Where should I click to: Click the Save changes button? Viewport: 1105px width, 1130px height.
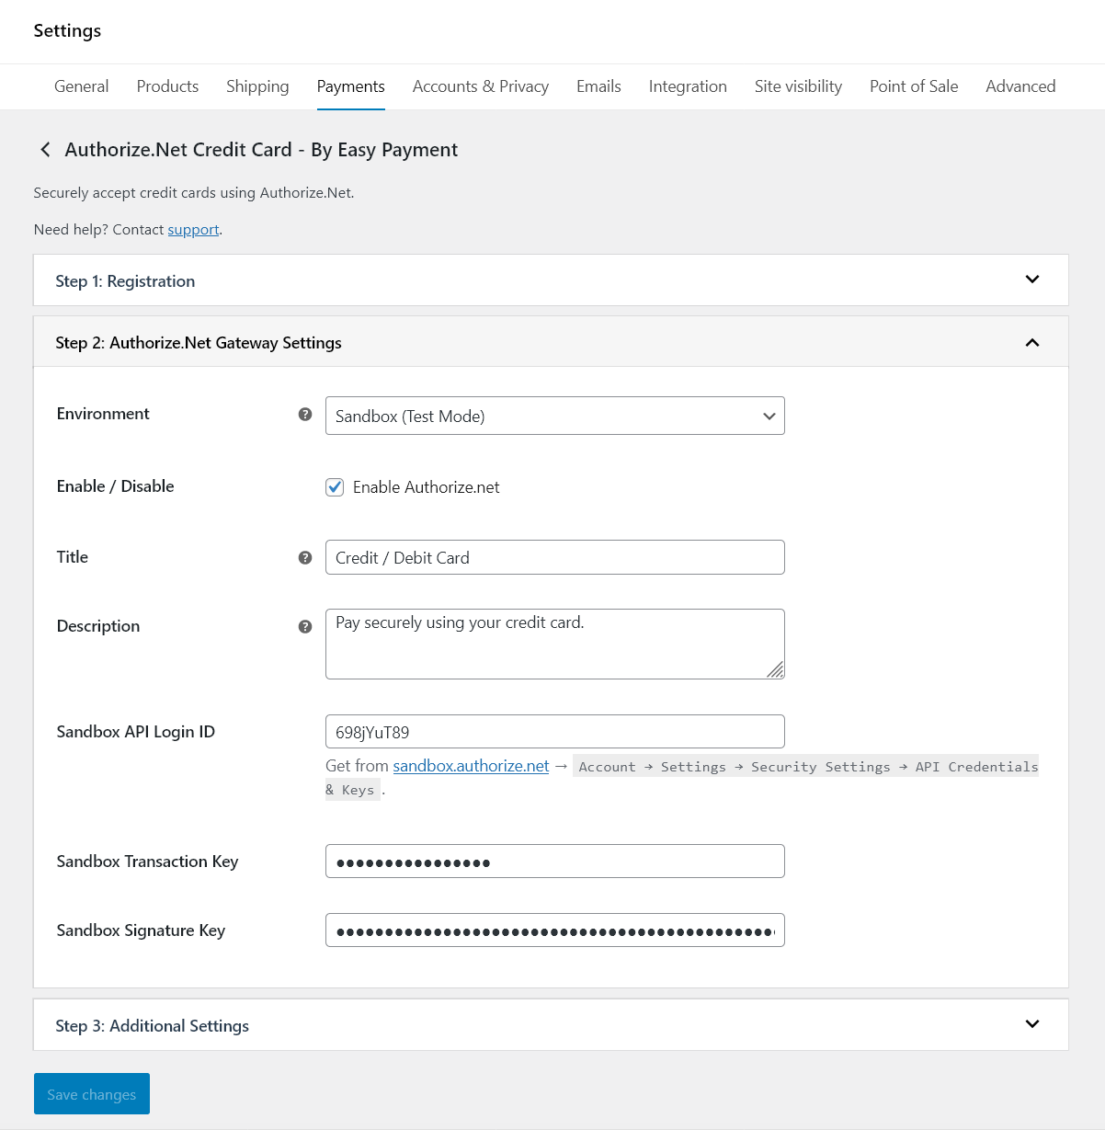92,1094
